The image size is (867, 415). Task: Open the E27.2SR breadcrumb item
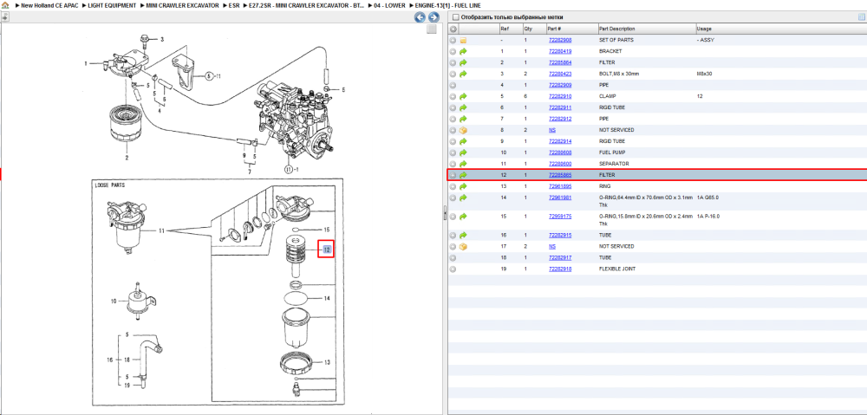[307, 5]
